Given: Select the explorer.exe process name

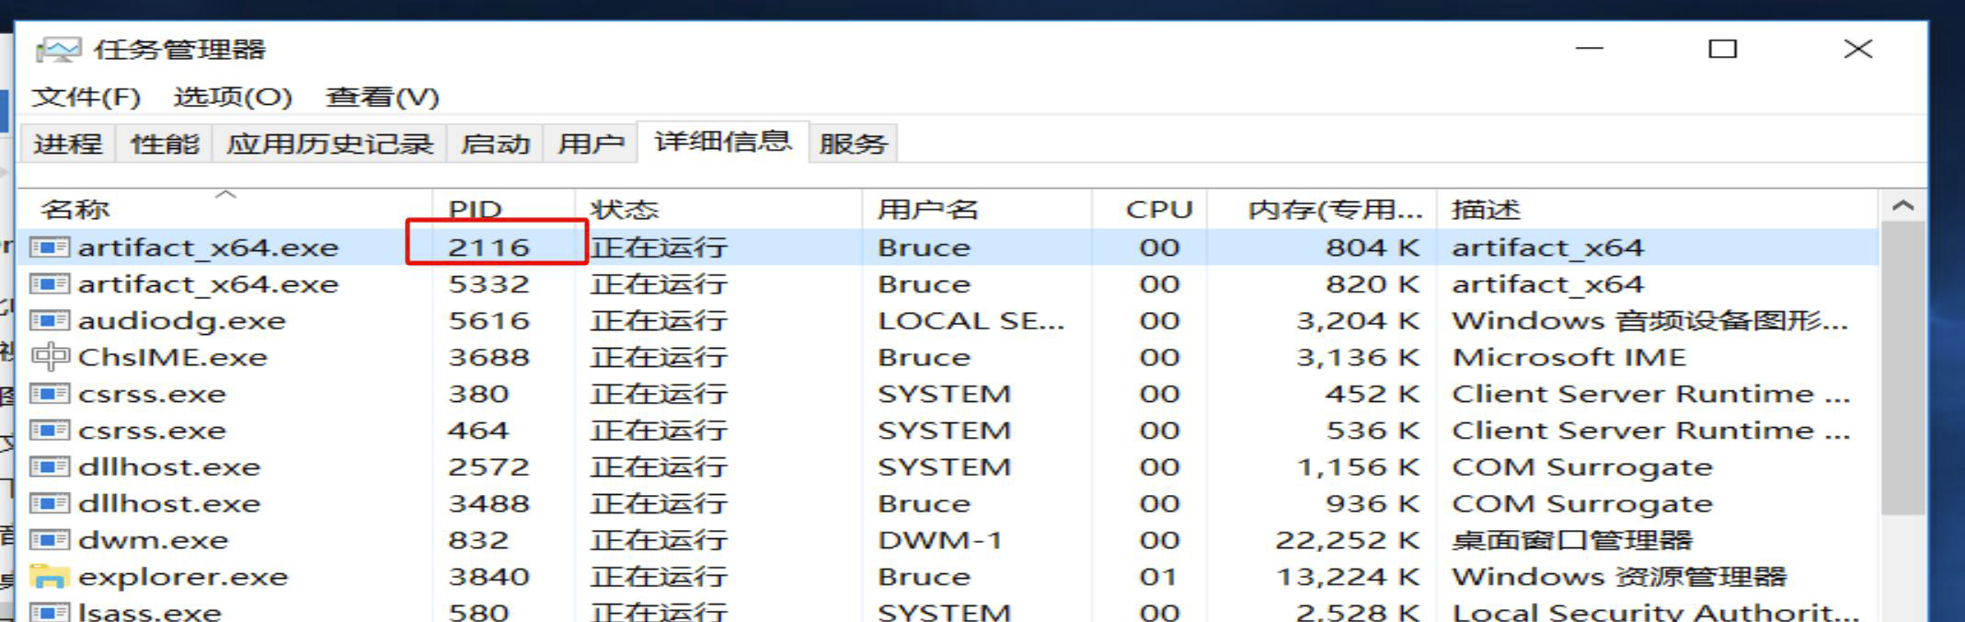Looking at the screenshot, I should pyautogui.click(x=183, y=577).
